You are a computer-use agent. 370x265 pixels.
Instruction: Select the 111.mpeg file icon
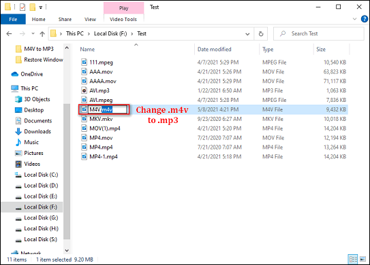[84, 62]
